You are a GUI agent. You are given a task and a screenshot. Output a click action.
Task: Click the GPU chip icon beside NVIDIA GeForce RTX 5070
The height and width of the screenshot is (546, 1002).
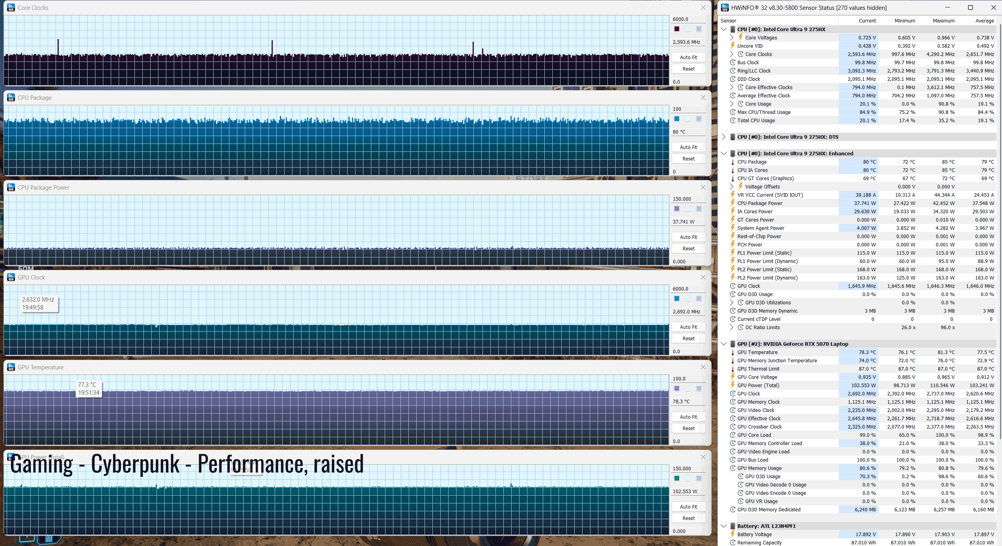(x=733, y=344)
